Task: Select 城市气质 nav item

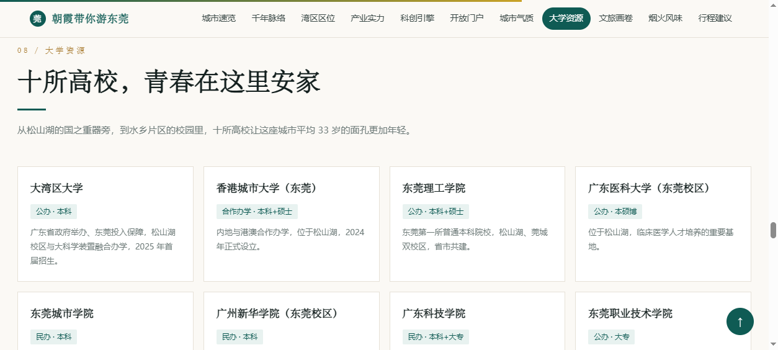Action: pyautogui.click(x=516, y=18)
